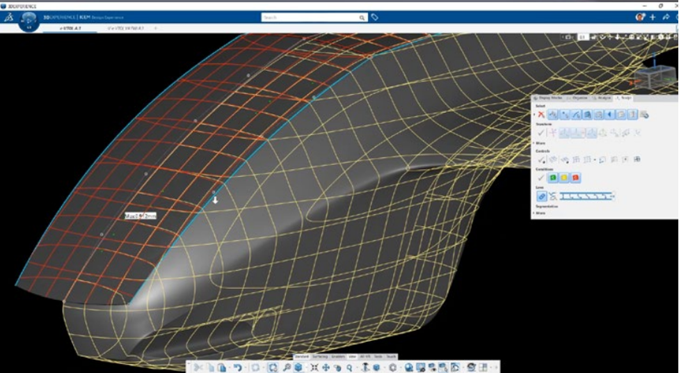Screen dimensions: 679x373
Task: Toggle the yellow condition button
Action: pos(564,177)
